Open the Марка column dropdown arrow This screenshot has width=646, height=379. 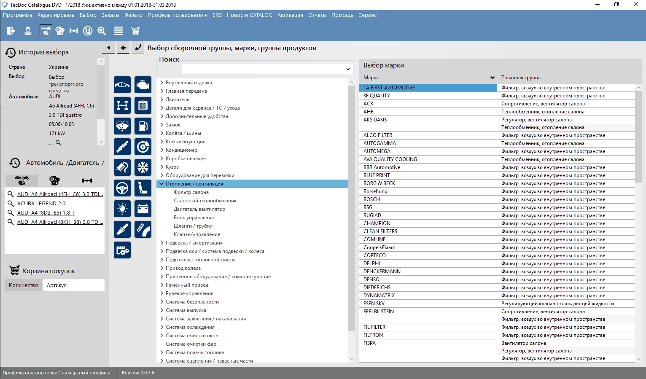tap(492, 78)
